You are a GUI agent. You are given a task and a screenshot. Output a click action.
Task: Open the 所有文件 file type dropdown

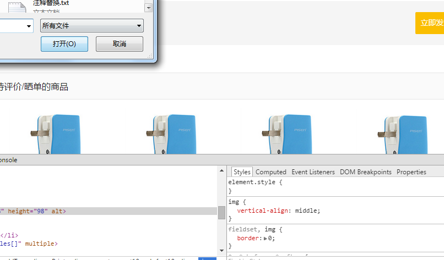(x=91, y=25)
